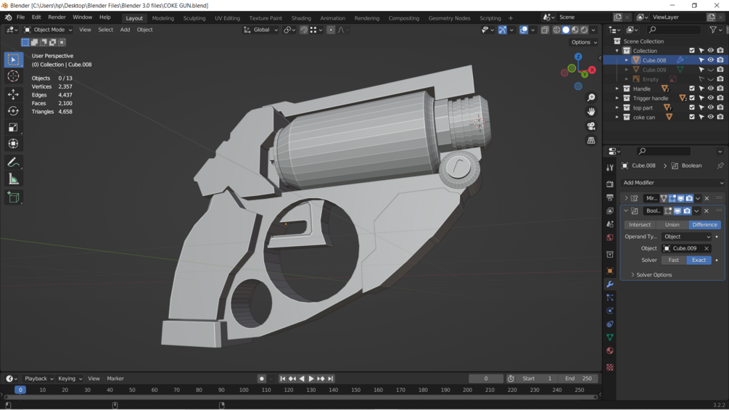Expand the Handle collection in outliner
The width and height of the screenshot is (729, 410).
(x=617, y=89)
